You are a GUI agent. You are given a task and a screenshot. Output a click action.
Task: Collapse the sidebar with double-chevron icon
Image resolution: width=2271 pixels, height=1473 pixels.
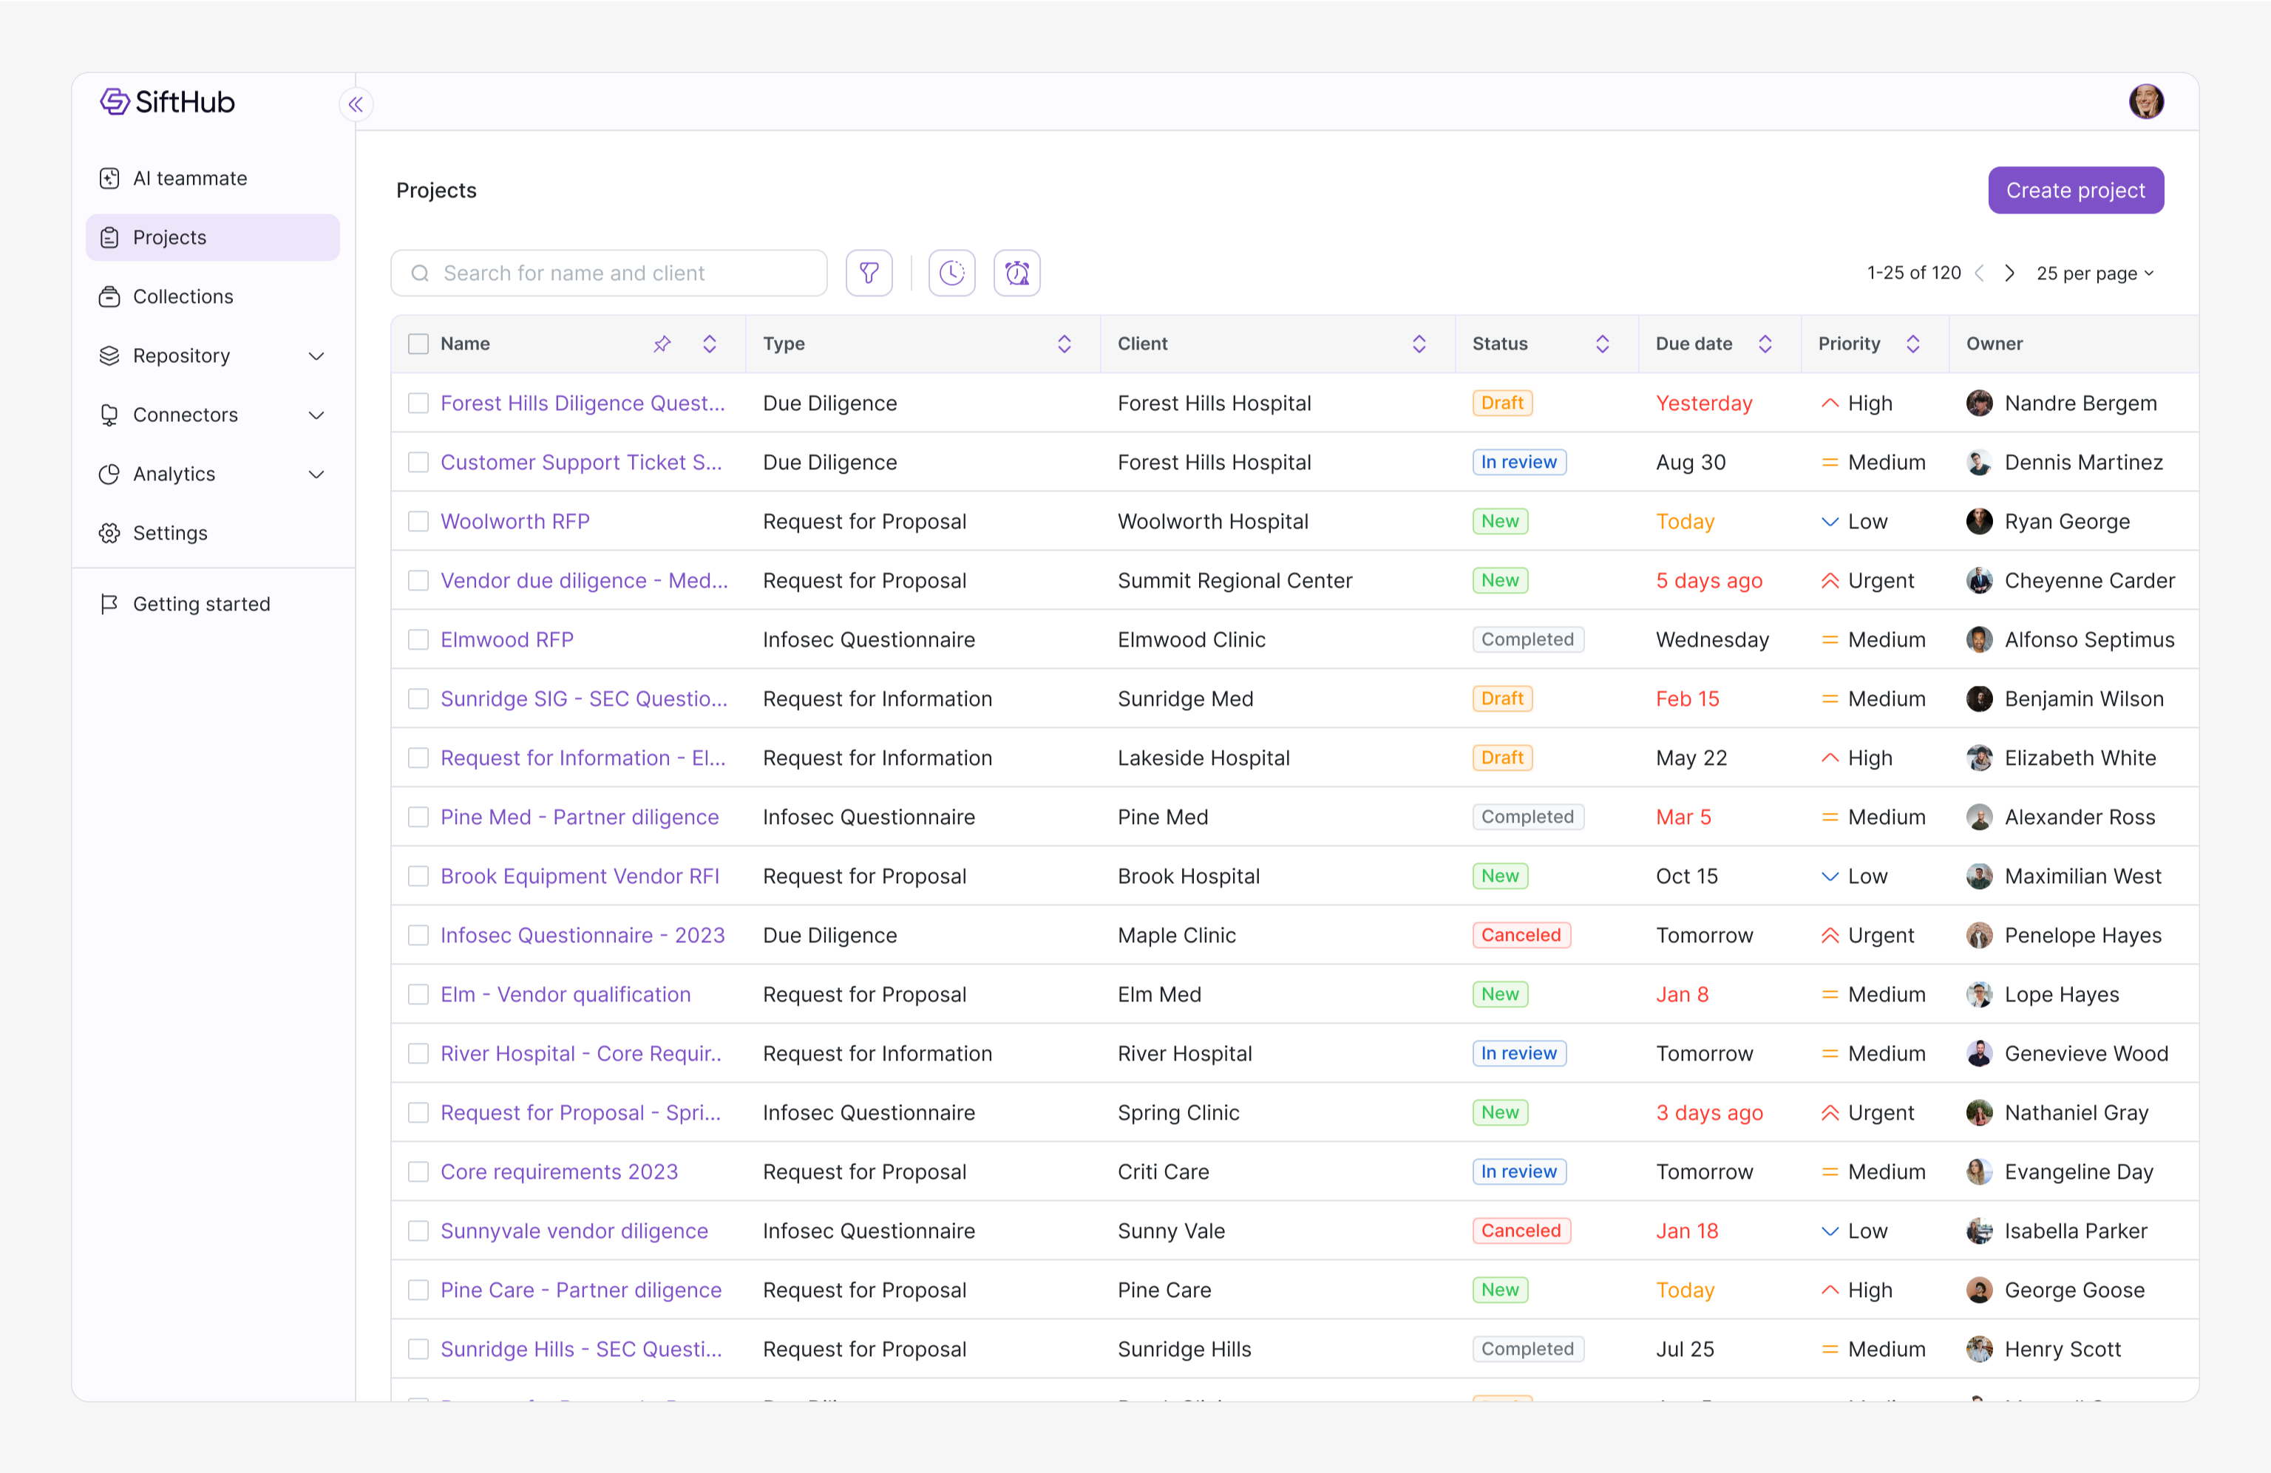coord(355,104)
